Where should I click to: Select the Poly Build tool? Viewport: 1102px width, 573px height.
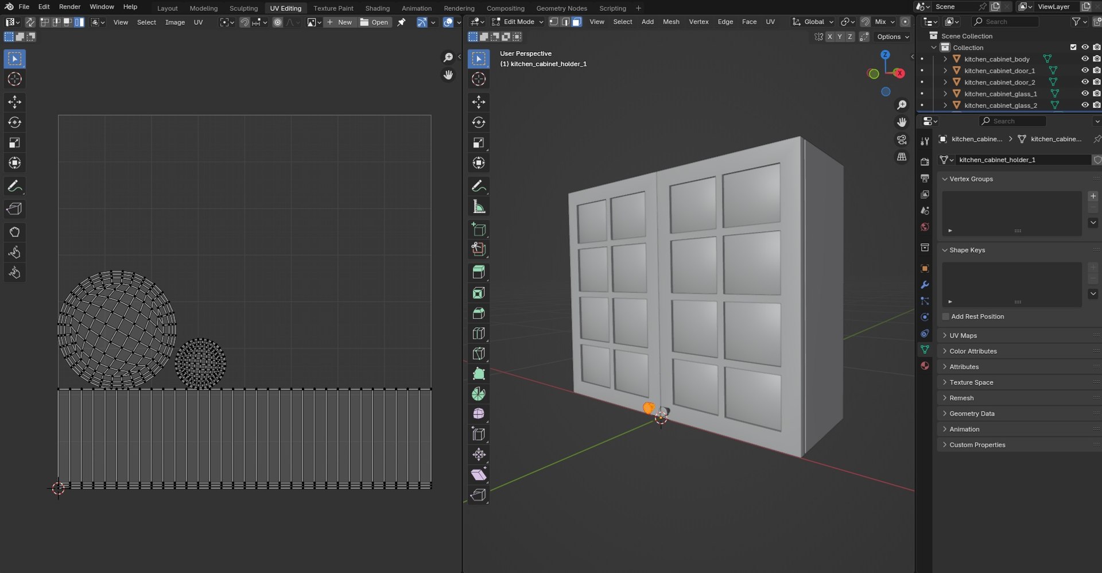click(x=479, y=374)
